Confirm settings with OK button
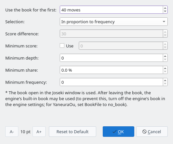Screen dimensions: 173x144 pyautogui.click(x=119, y=132)
